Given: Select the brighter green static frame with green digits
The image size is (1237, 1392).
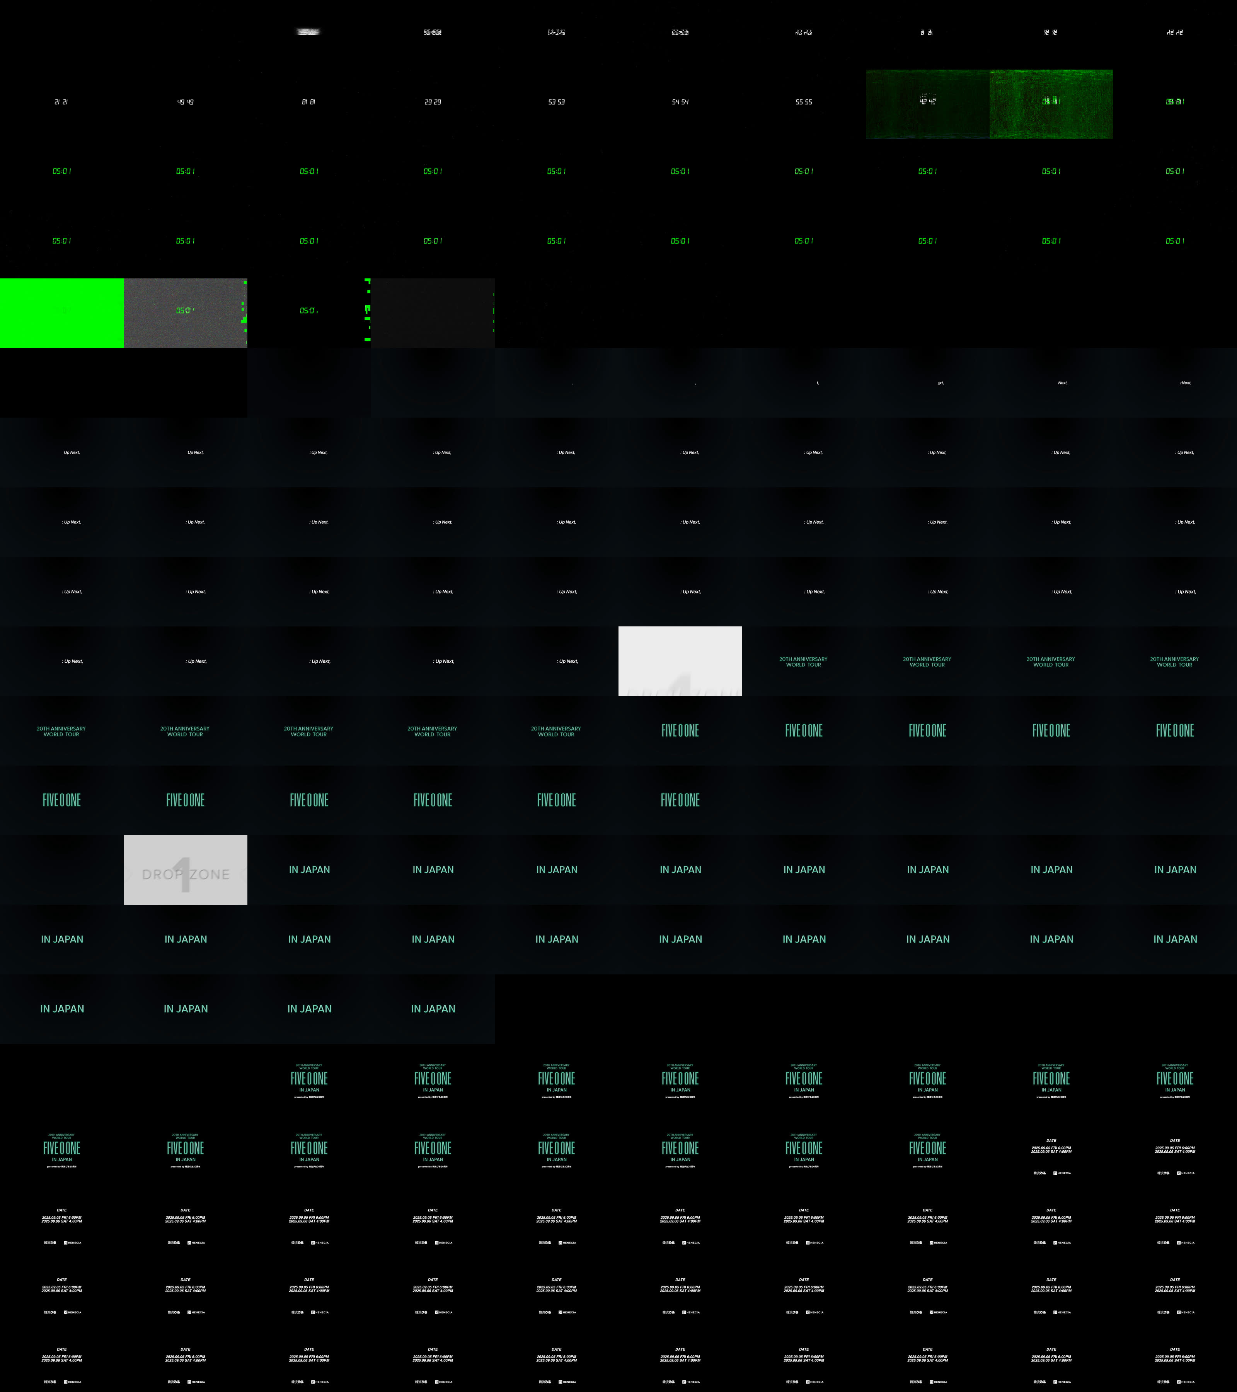Looking at the screenshot, I should point(1051,104).
